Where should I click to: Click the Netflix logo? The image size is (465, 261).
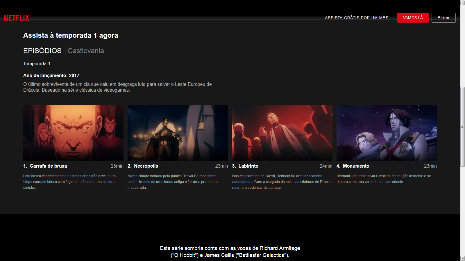17,18
